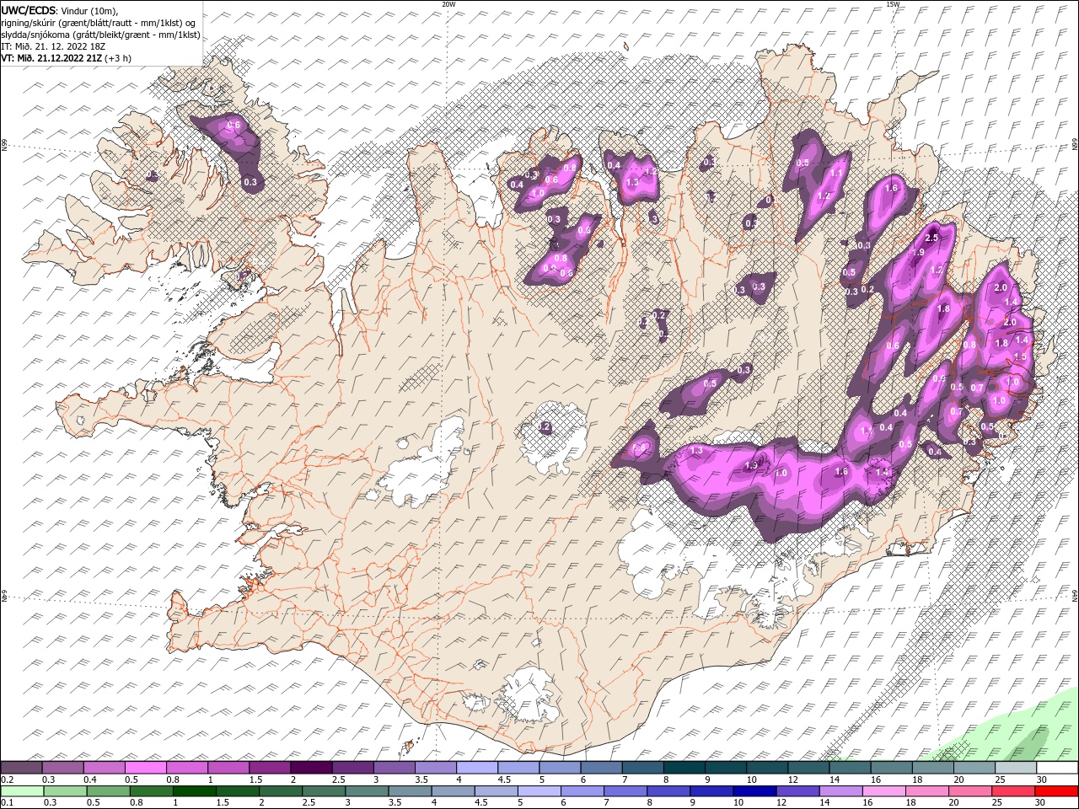
Task: Click the 2.5 snowfall value on the map
Action: (x=931, y=238)
